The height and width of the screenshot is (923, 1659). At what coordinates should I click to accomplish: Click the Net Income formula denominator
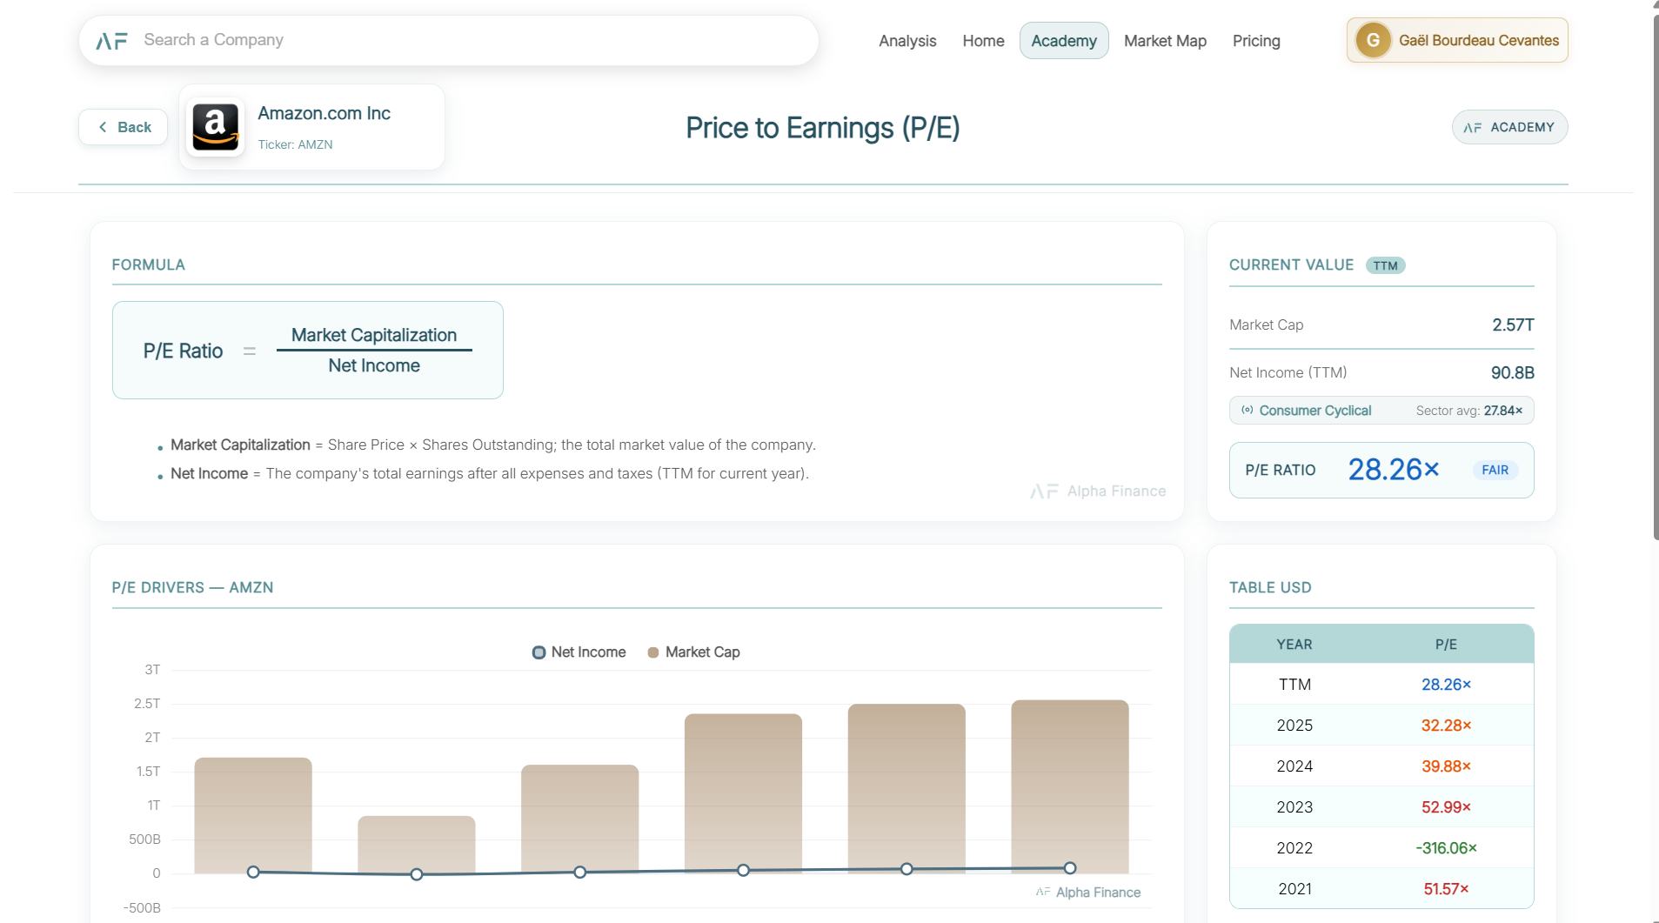coord(374,365)
